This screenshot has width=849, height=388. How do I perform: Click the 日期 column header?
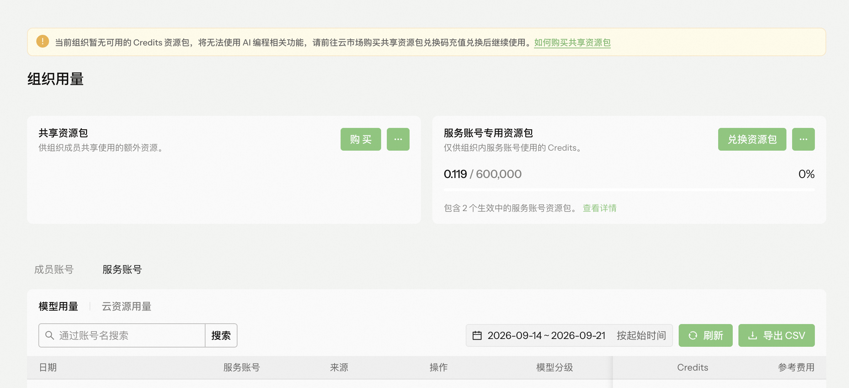click(x=48, y=367)
